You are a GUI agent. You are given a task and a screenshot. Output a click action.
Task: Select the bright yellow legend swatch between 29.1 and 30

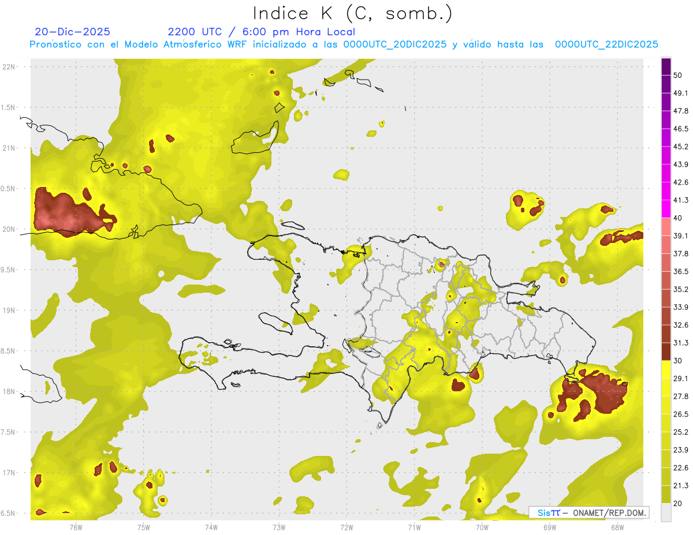click(666, 369)
